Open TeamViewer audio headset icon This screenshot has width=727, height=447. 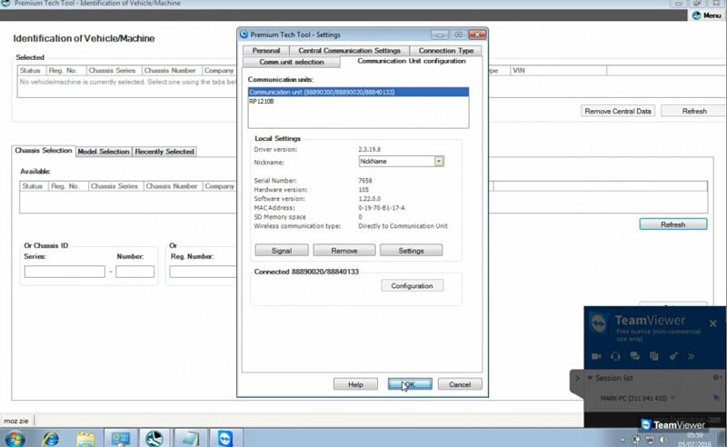tap(615, 356)
